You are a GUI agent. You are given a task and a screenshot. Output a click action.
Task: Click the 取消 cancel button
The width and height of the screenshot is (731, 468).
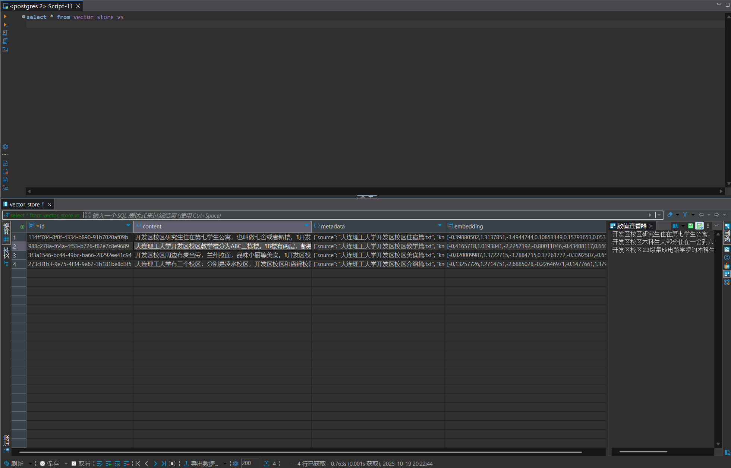81,464
